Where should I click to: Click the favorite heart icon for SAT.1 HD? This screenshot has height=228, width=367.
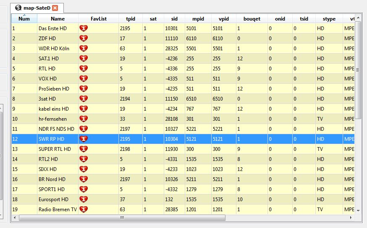pos(84,58)
